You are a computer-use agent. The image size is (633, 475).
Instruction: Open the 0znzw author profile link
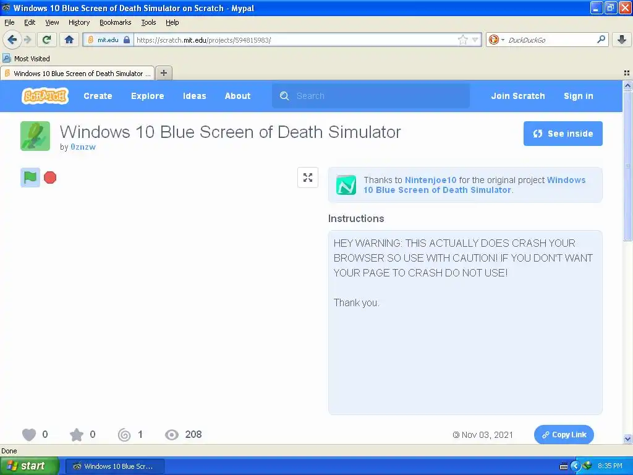[x=83, y=147]
